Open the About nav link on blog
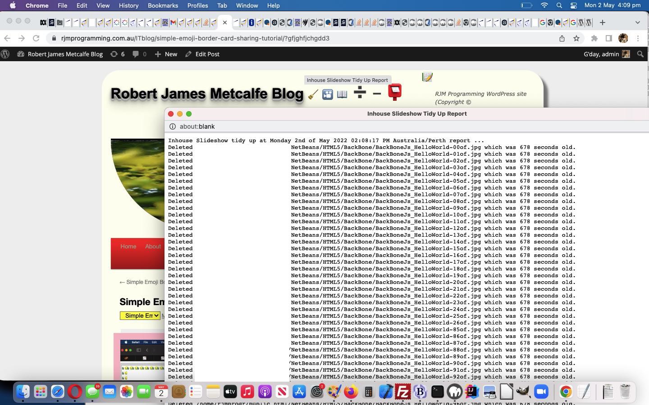The width and height of the screenshot is (649, 405). click(x=153, y=246)
